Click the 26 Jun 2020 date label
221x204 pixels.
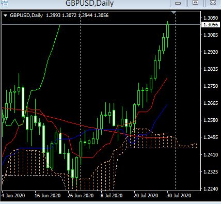tap(81, 196)
